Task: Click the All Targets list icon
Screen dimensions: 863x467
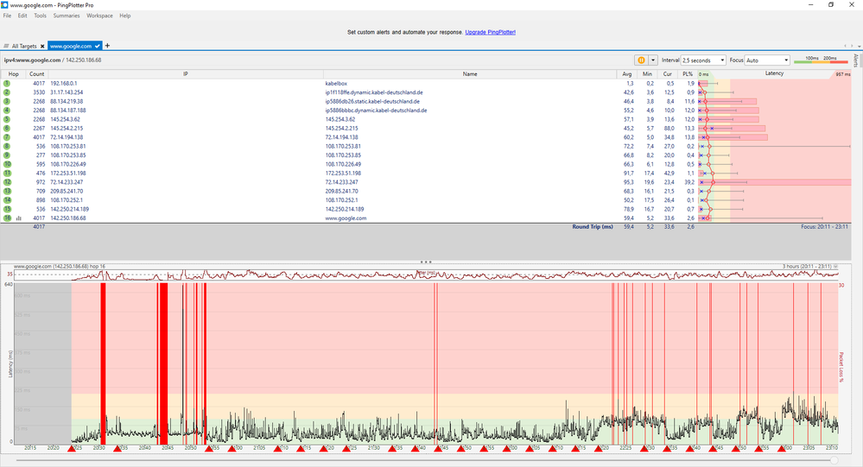Action: tap(7, 47)
